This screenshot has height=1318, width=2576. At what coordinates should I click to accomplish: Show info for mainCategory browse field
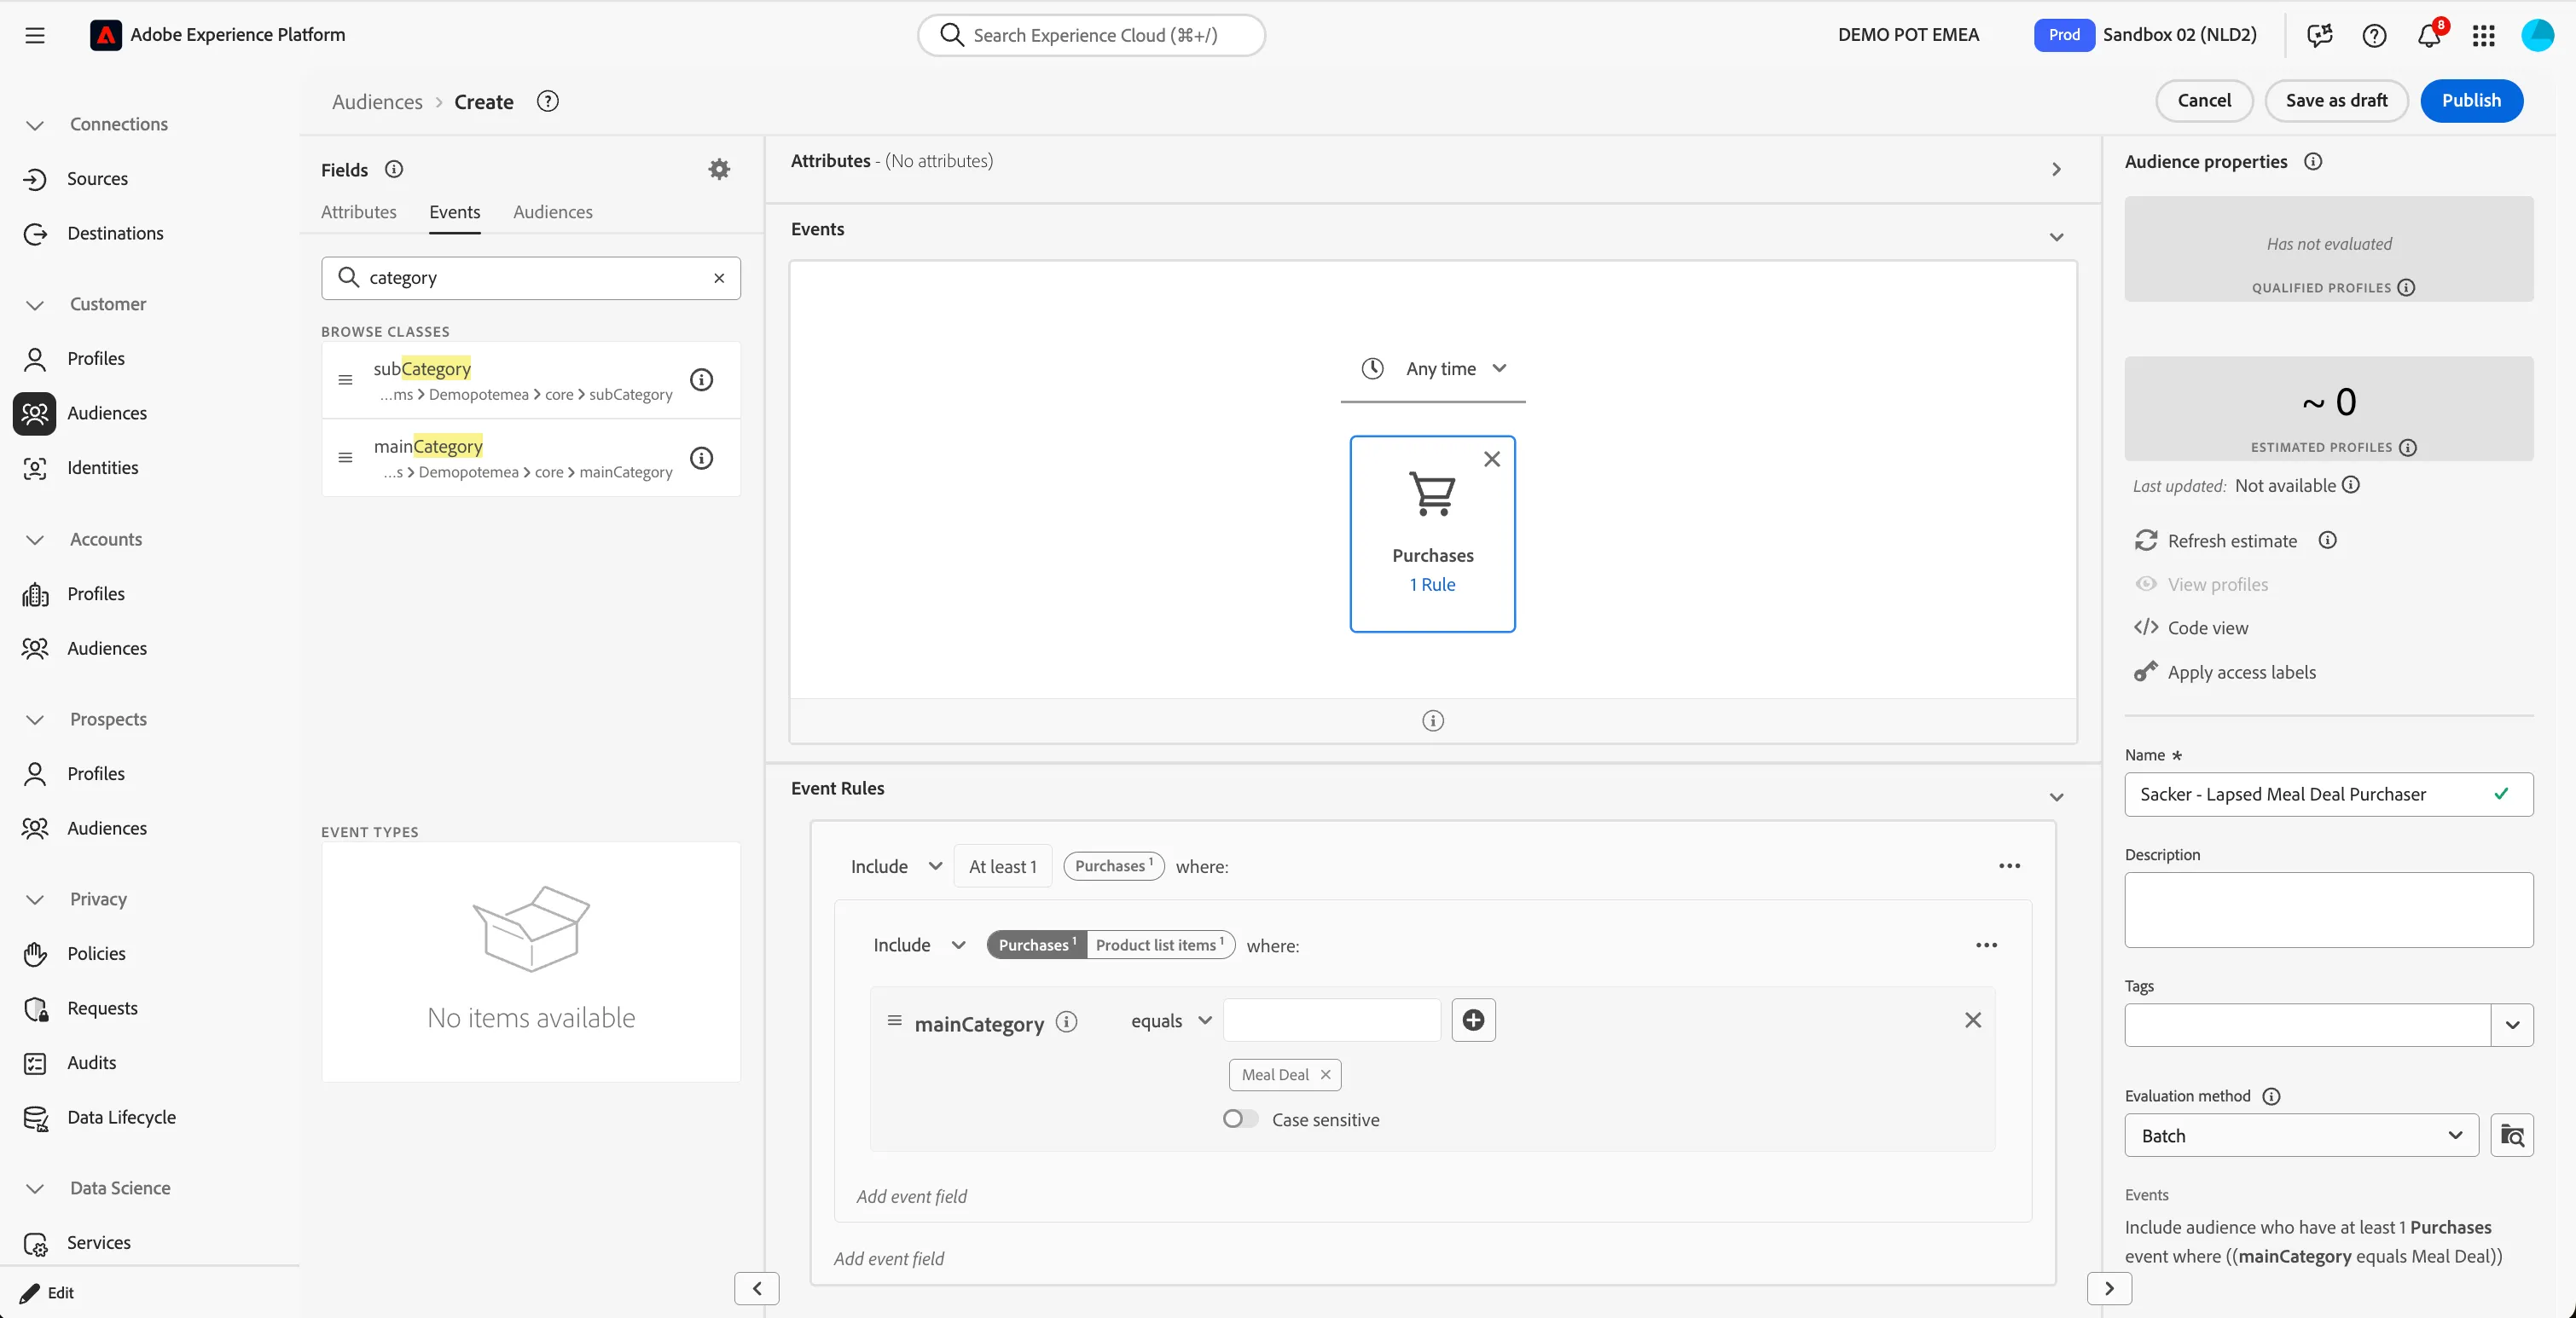pos(702,458)
